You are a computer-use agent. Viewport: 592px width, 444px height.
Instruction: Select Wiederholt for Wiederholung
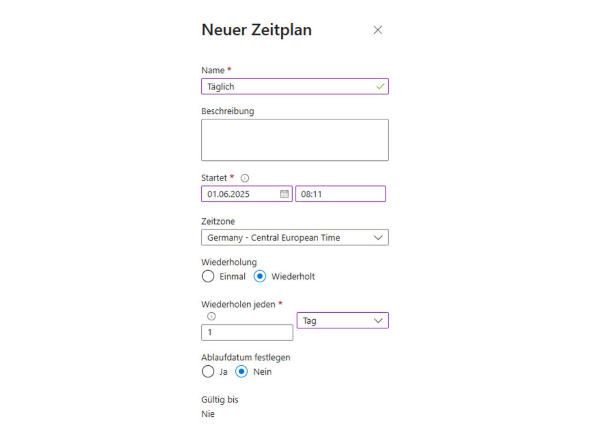click(x=260, y=277)
